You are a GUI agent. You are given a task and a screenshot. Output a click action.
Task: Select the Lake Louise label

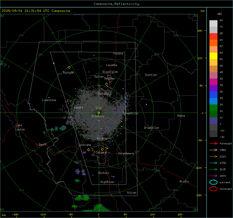20,127
